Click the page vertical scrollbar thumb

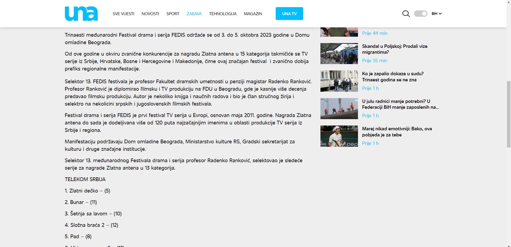point(509,114)
